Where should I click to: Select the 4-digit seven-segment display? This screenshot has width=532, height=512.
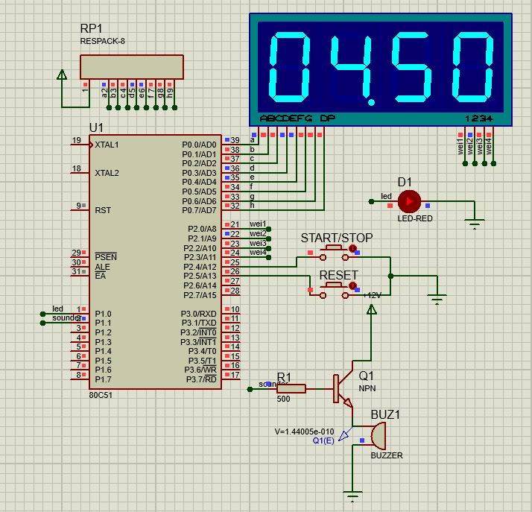click(380, 69)
